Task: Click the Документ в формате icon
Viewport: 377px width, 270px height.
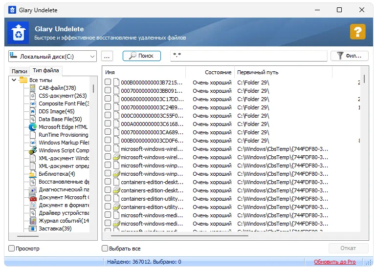Action: (x=33, y=205)
